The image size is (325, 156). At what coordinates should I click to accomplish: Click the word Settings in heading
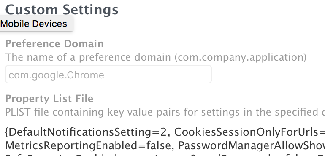[x=91, y=10]
